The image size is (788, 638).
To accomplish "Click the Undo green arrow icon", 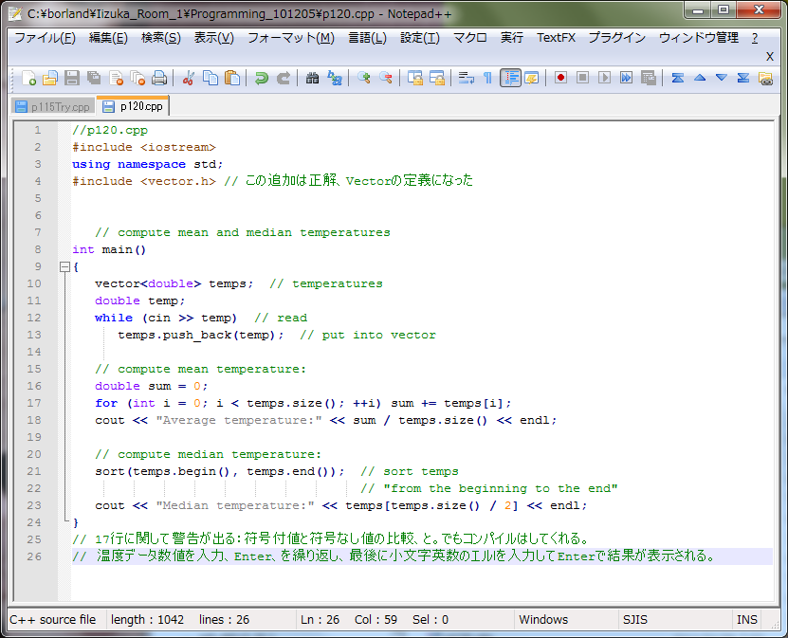I will pos(262,78).
